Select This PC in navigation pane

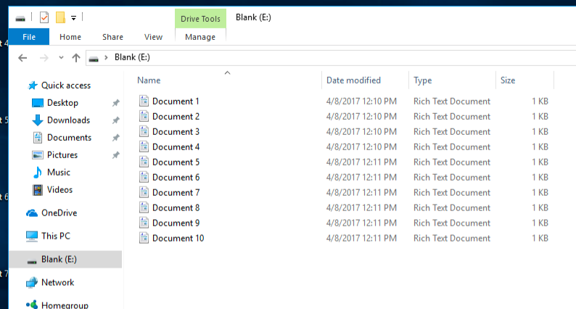pyautogui.click(x=55, y=236)
